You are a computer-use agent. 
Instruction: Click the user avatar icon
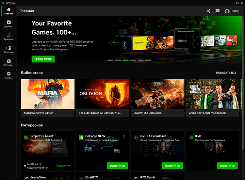coord(227,11)
